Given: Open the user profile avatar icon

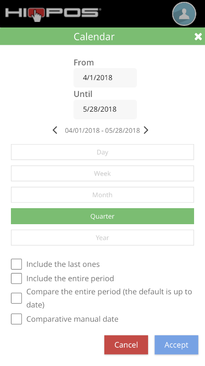Looking at the screenshot, I should [184, 14].
